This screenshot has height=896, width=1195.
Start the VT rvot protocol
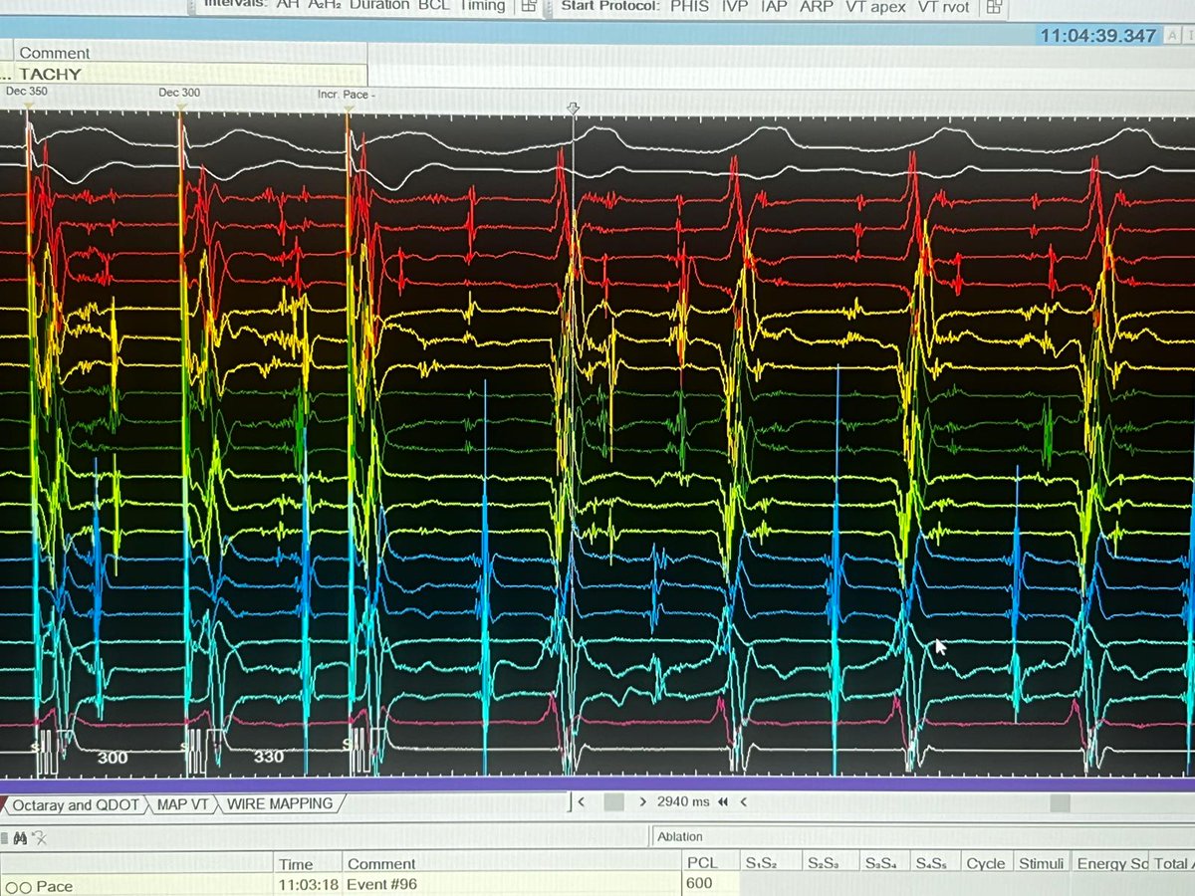click(x=945, y=6)
